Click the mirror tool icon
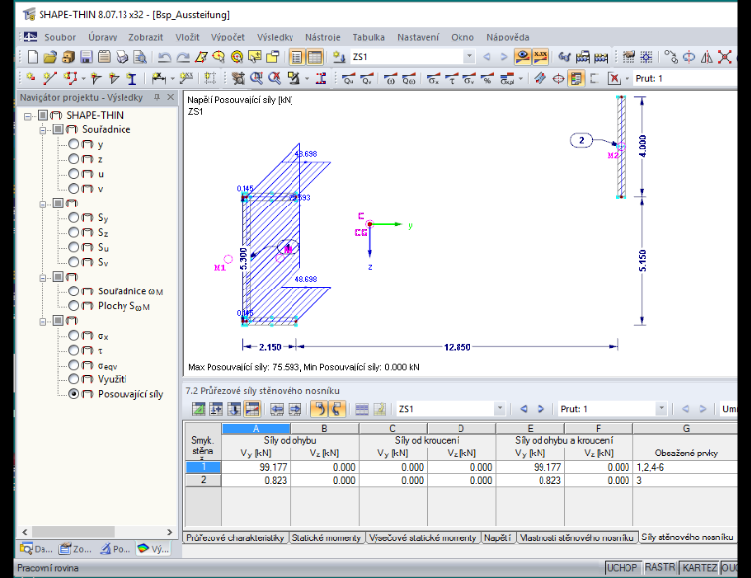This screenshot has height=578, width=751. pyautogui.click(x=707, y=57)
